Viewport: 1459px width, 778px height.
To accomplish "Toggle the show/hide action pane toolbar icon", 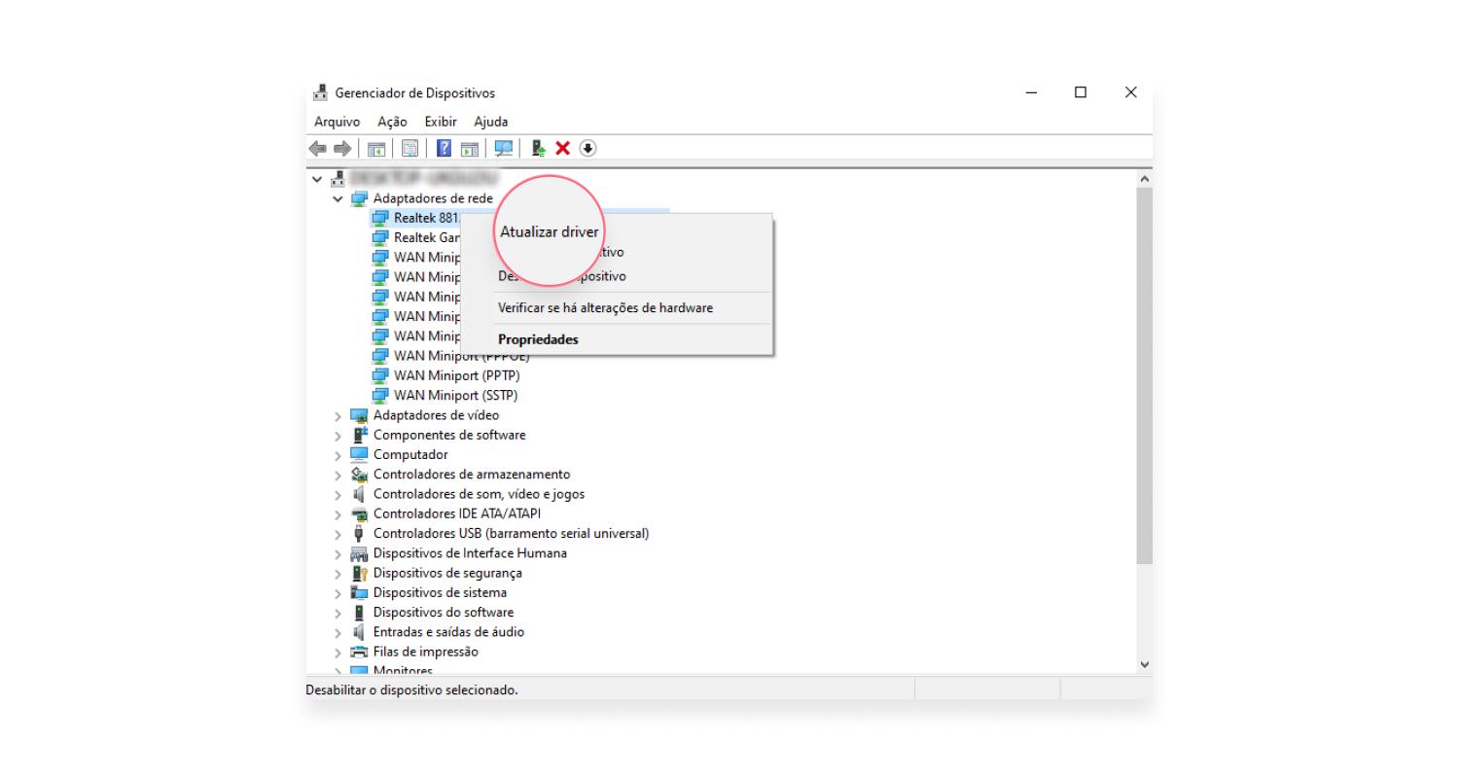I will (470, 148).
